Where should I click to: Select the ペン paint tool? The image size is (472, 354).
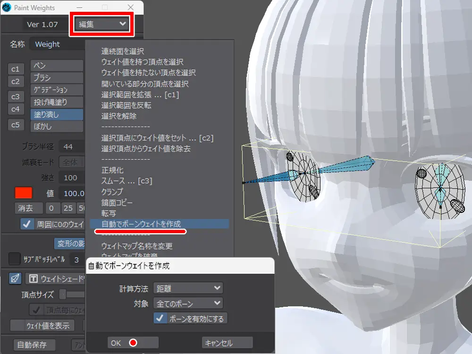57,66
